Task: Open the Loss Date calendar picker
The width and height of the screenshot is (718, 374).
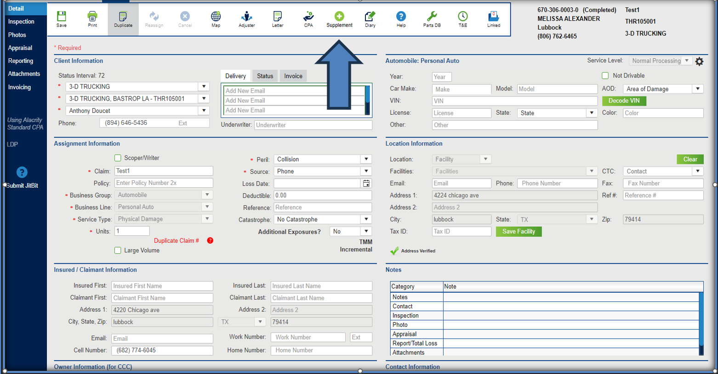Action: pyautogui.click(x=366, y=184)
